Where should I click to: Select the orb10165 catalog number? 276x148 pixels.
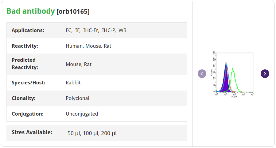pyautogui.click(x=73, y=12)
